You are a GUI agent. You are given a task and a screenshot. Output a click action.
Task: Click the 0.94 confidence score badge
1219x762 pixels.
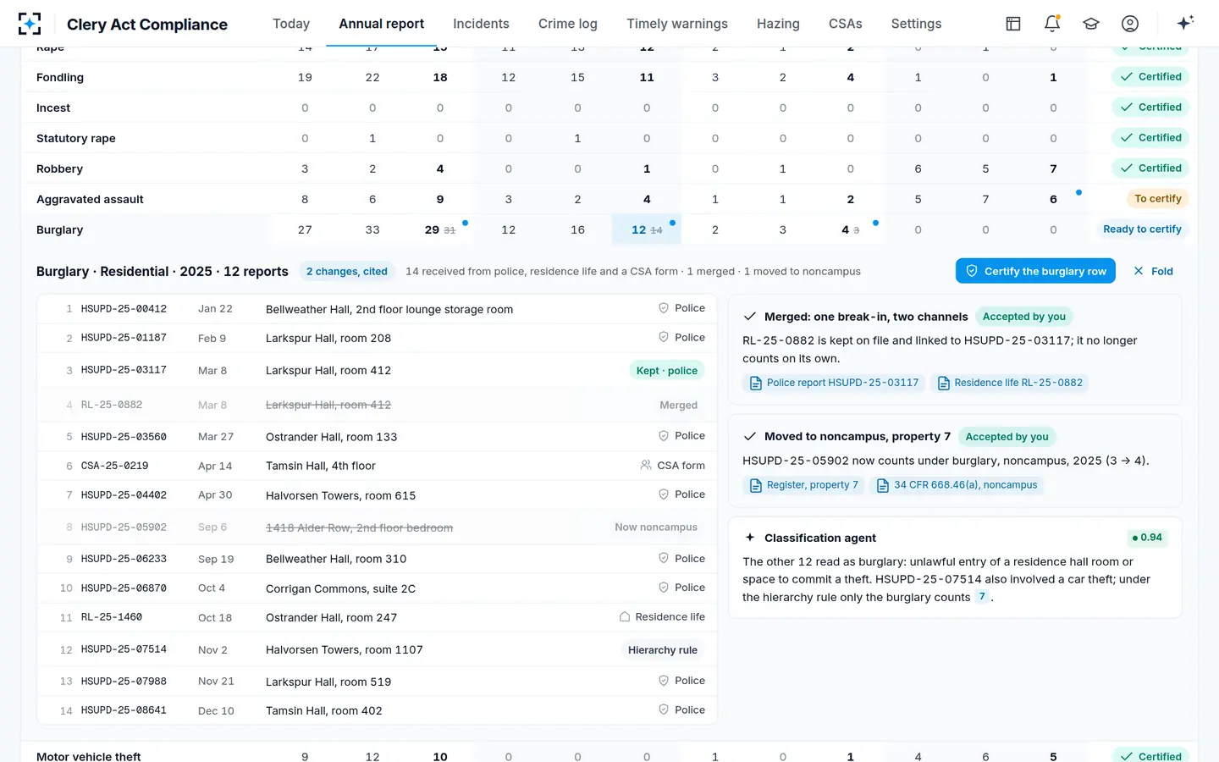pos(1147,538)
